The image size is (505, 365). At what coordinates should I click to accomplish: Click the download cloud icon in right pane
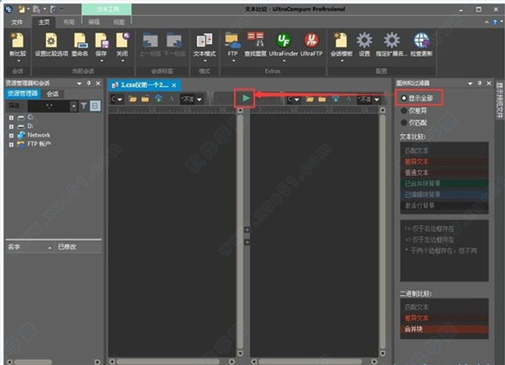click(336, 99)
